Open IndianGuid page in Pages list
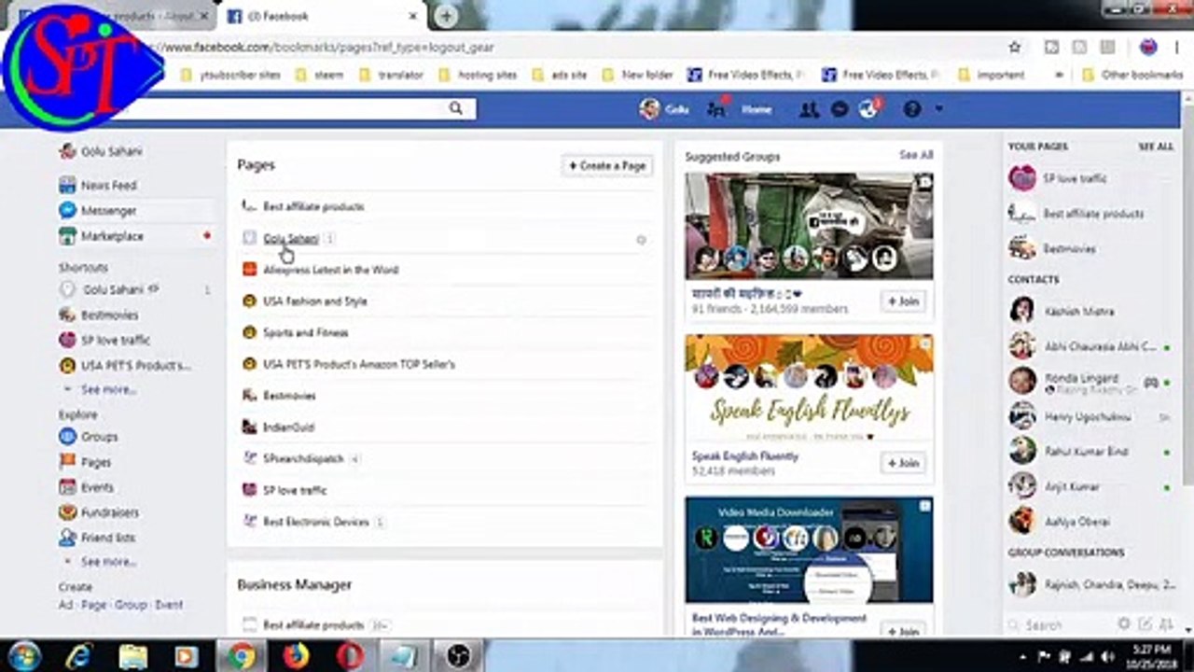The width and height of the screenshot is (1194, 672). click(288, 427)
